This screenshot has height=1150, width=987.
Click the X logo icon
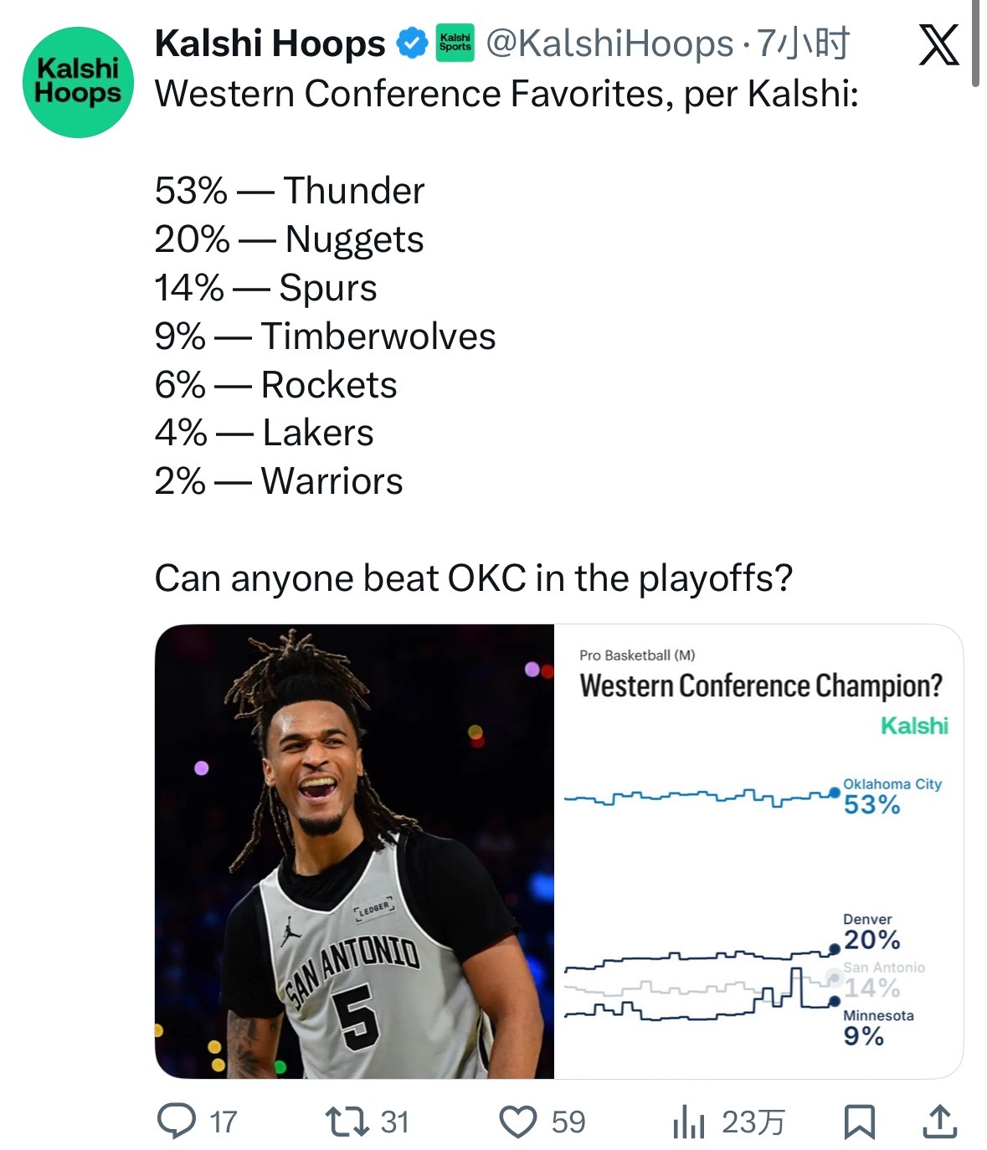938,44
